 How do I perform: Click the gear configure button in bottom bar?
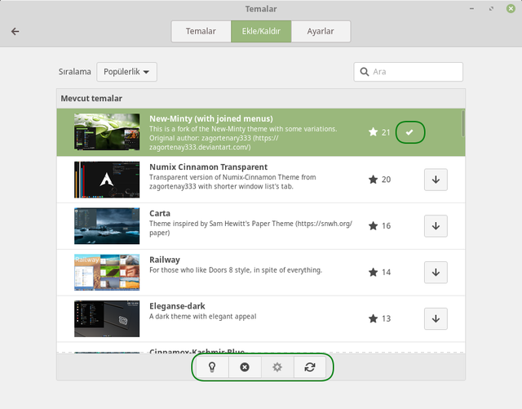tap(277, 367)
